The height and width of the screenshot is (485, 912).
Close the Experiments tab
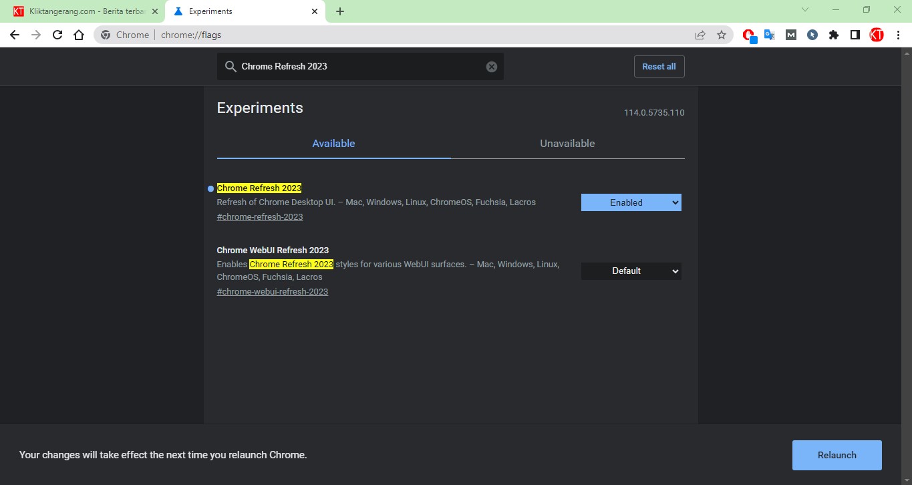pos(315,11)
